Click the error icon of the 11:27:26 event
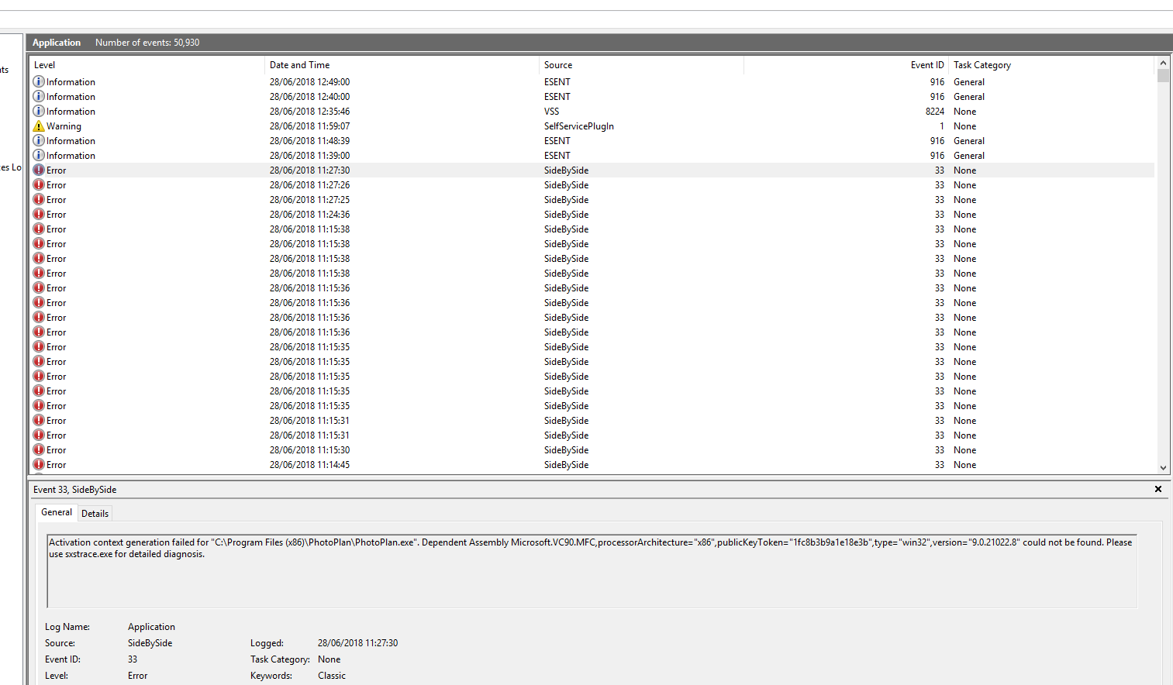 (x=39, y=184)
